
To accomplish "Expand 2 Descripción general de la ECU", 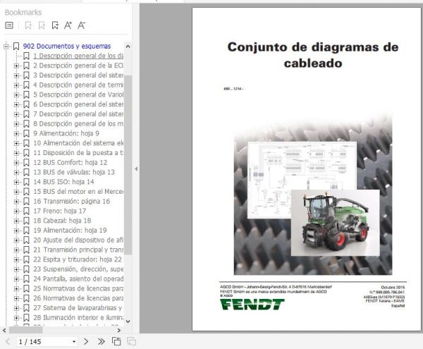I will point(16,66).
